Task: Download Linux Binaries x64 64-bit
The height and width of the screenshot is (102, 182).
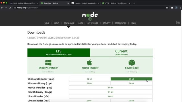Action: 111,96
